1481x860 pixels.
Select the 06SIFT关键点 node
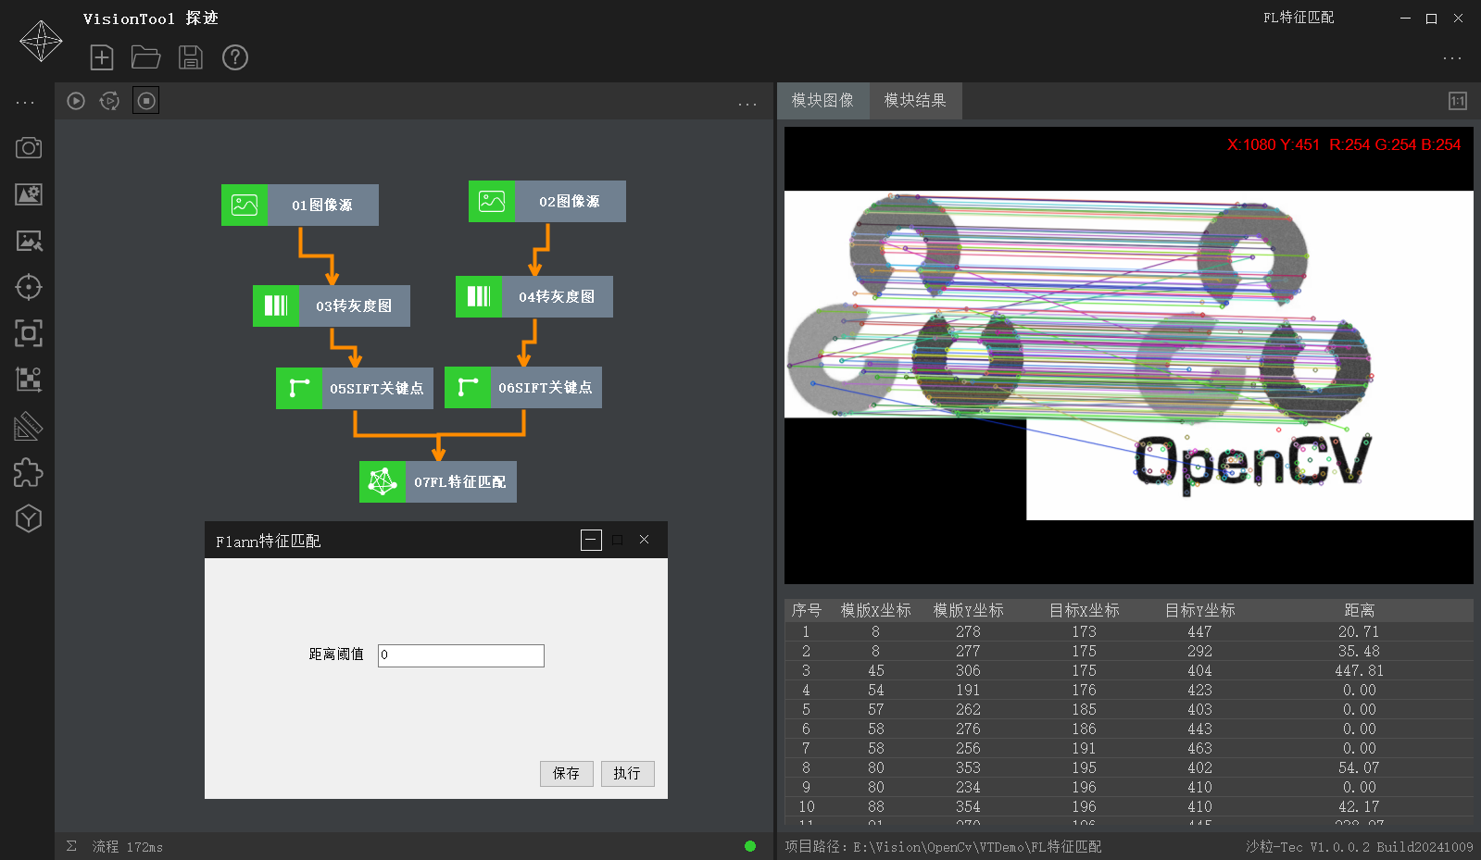pos(523,387)
